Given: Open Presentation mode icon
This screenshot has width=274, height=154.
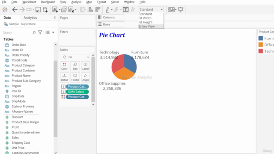Looking at the screenshot, I should click(181, 9).
